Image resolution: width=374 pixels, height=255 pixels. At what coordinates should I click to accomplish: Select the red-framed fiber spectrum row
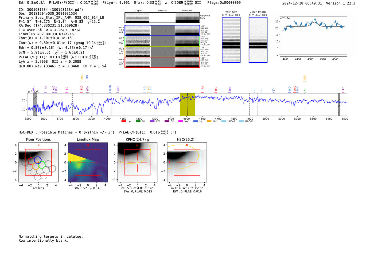[162, 62]
